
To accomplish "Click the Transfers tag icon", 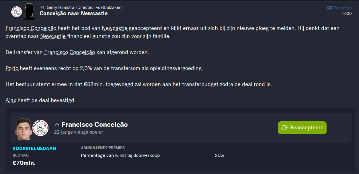I will coord(329,8).
